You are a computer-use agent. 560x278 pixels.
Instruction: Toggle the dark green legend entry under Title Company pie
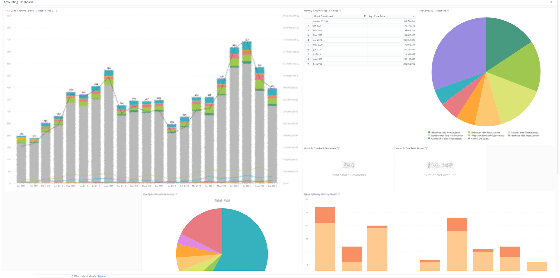[444, 133]
